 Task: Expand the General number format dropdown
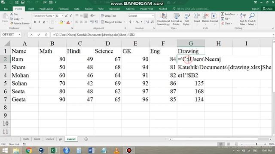(153, 16)
